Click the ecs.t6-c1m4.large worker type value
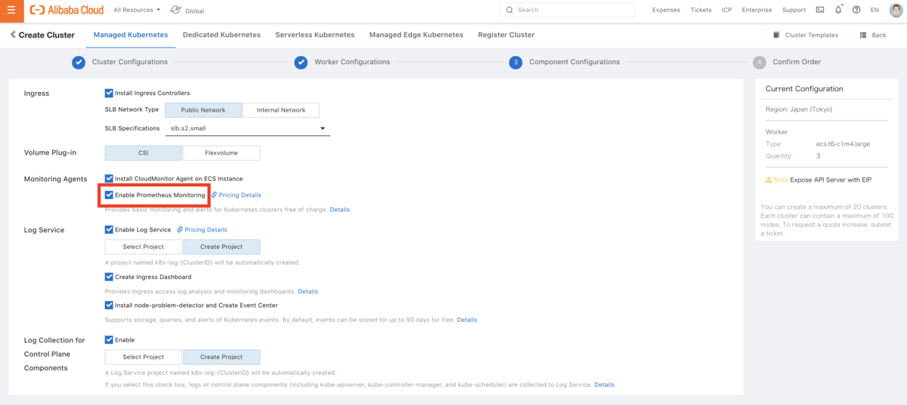Screen dimensions: 907x405 click(841, 144)
